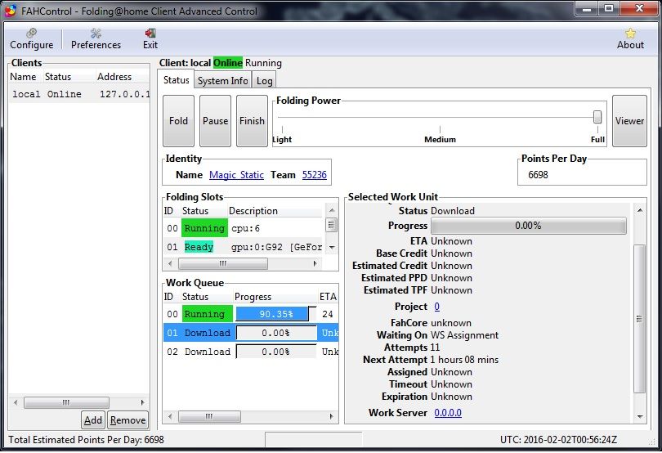Click Folding Slots scroll down arrow

[332, 247]
